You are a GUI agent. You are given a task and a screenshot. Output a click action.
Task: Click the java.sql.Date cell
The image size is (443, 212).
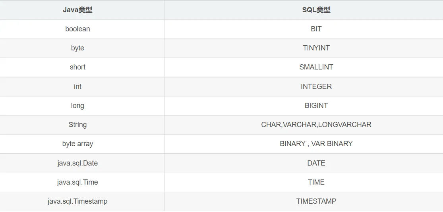point(77,163)
